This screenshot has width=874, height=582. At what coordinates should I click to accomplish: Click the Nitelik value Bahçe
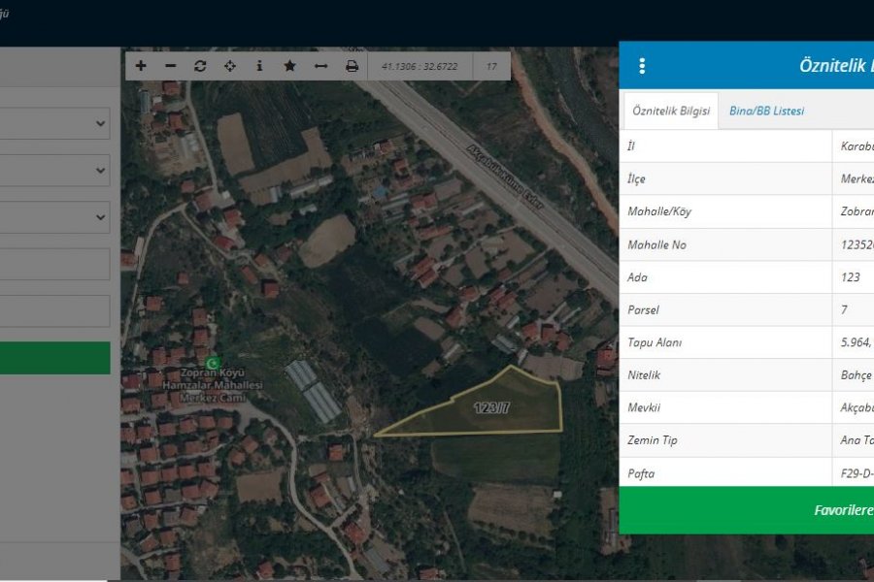pyautogui.click(x=857, y=375)
